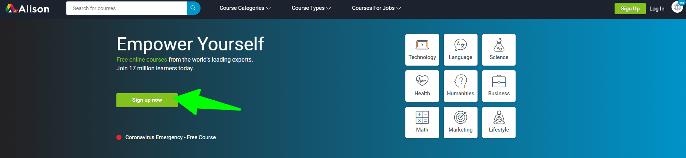This screenshot has width=686, height=158.
Task: Expand the Course Types dropdown
Action: coord(311,8)
